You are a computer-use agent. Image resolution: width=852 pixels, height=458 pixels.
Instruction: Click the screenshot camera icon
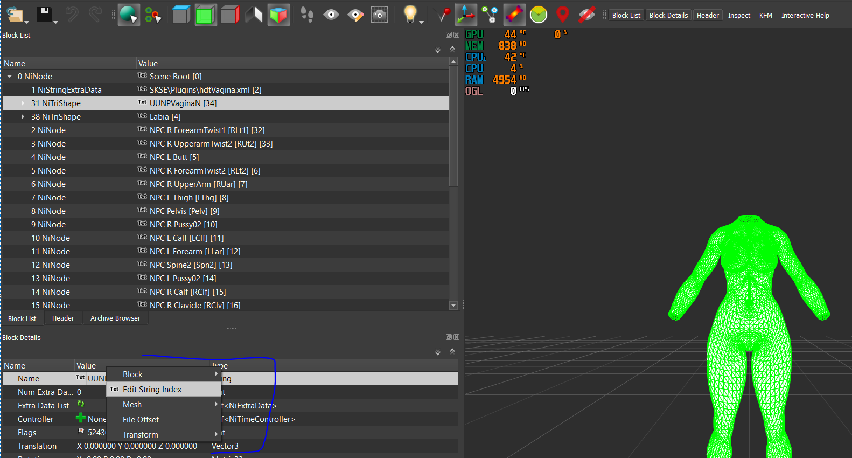pos(380,15)
